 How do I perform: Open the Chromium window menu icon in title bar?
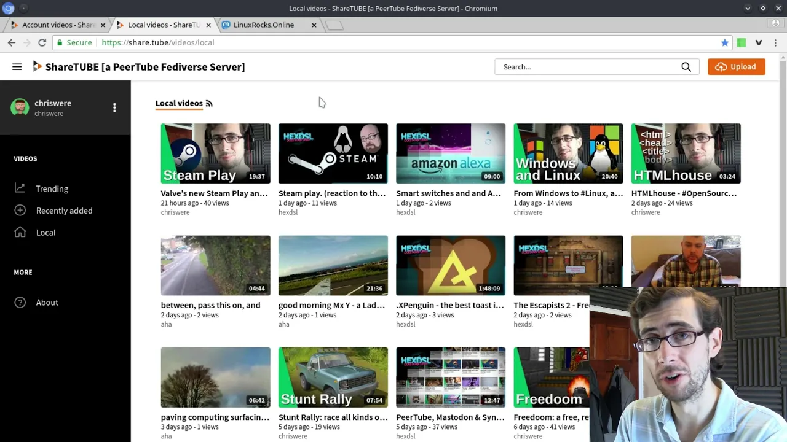9,9
